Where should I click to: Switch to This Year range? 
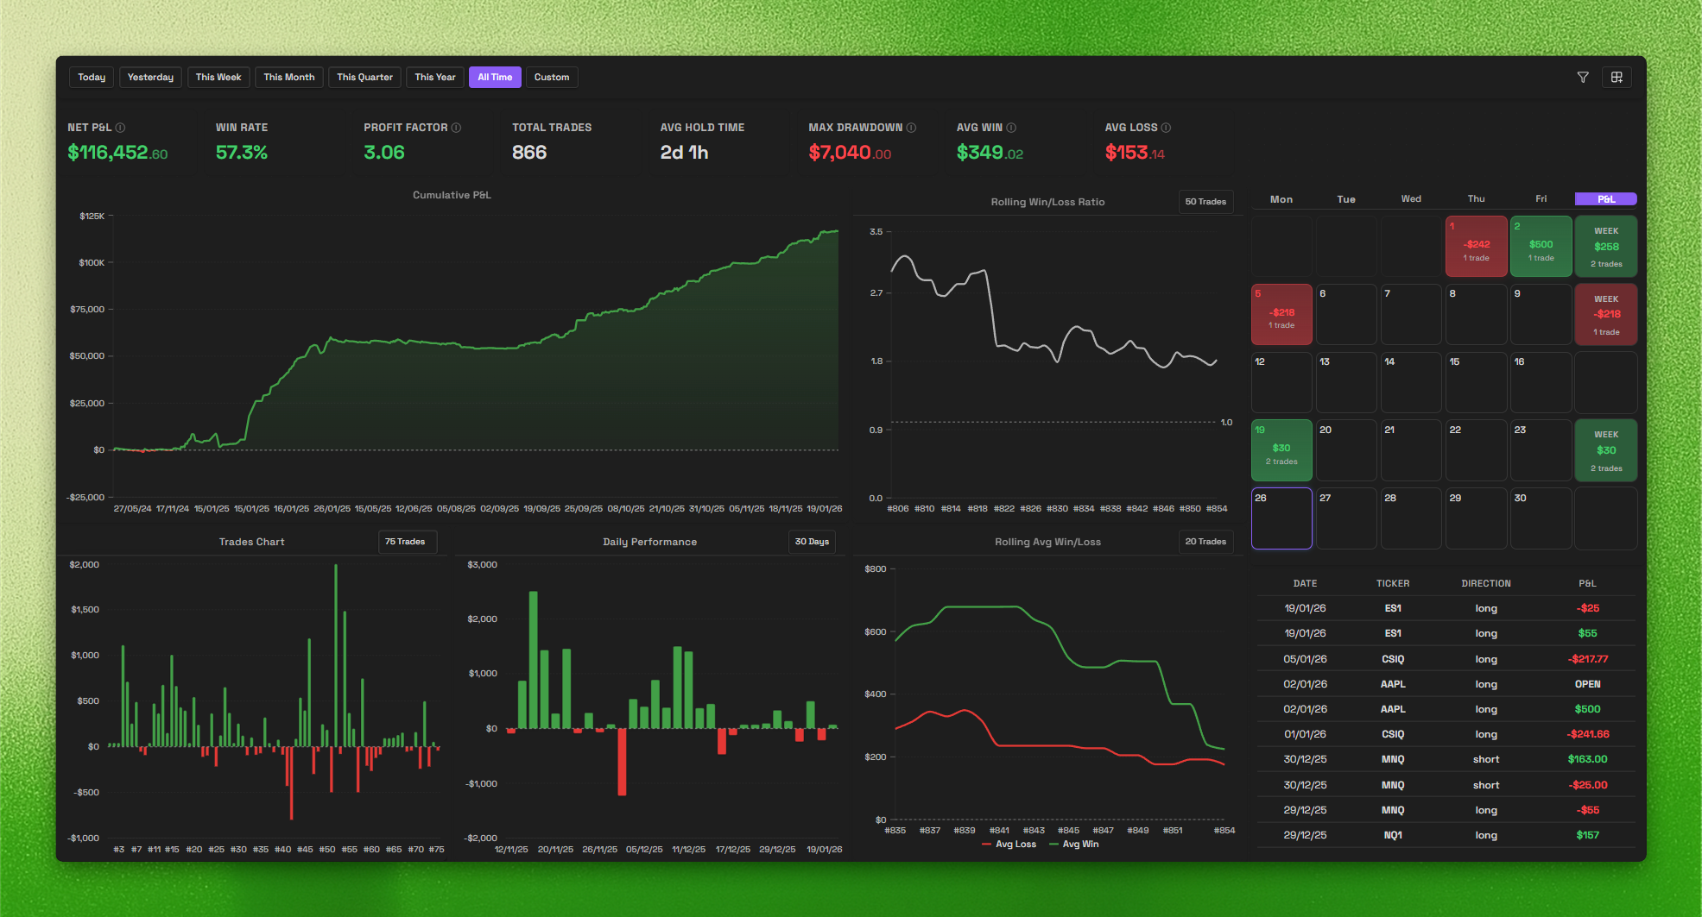435,78
